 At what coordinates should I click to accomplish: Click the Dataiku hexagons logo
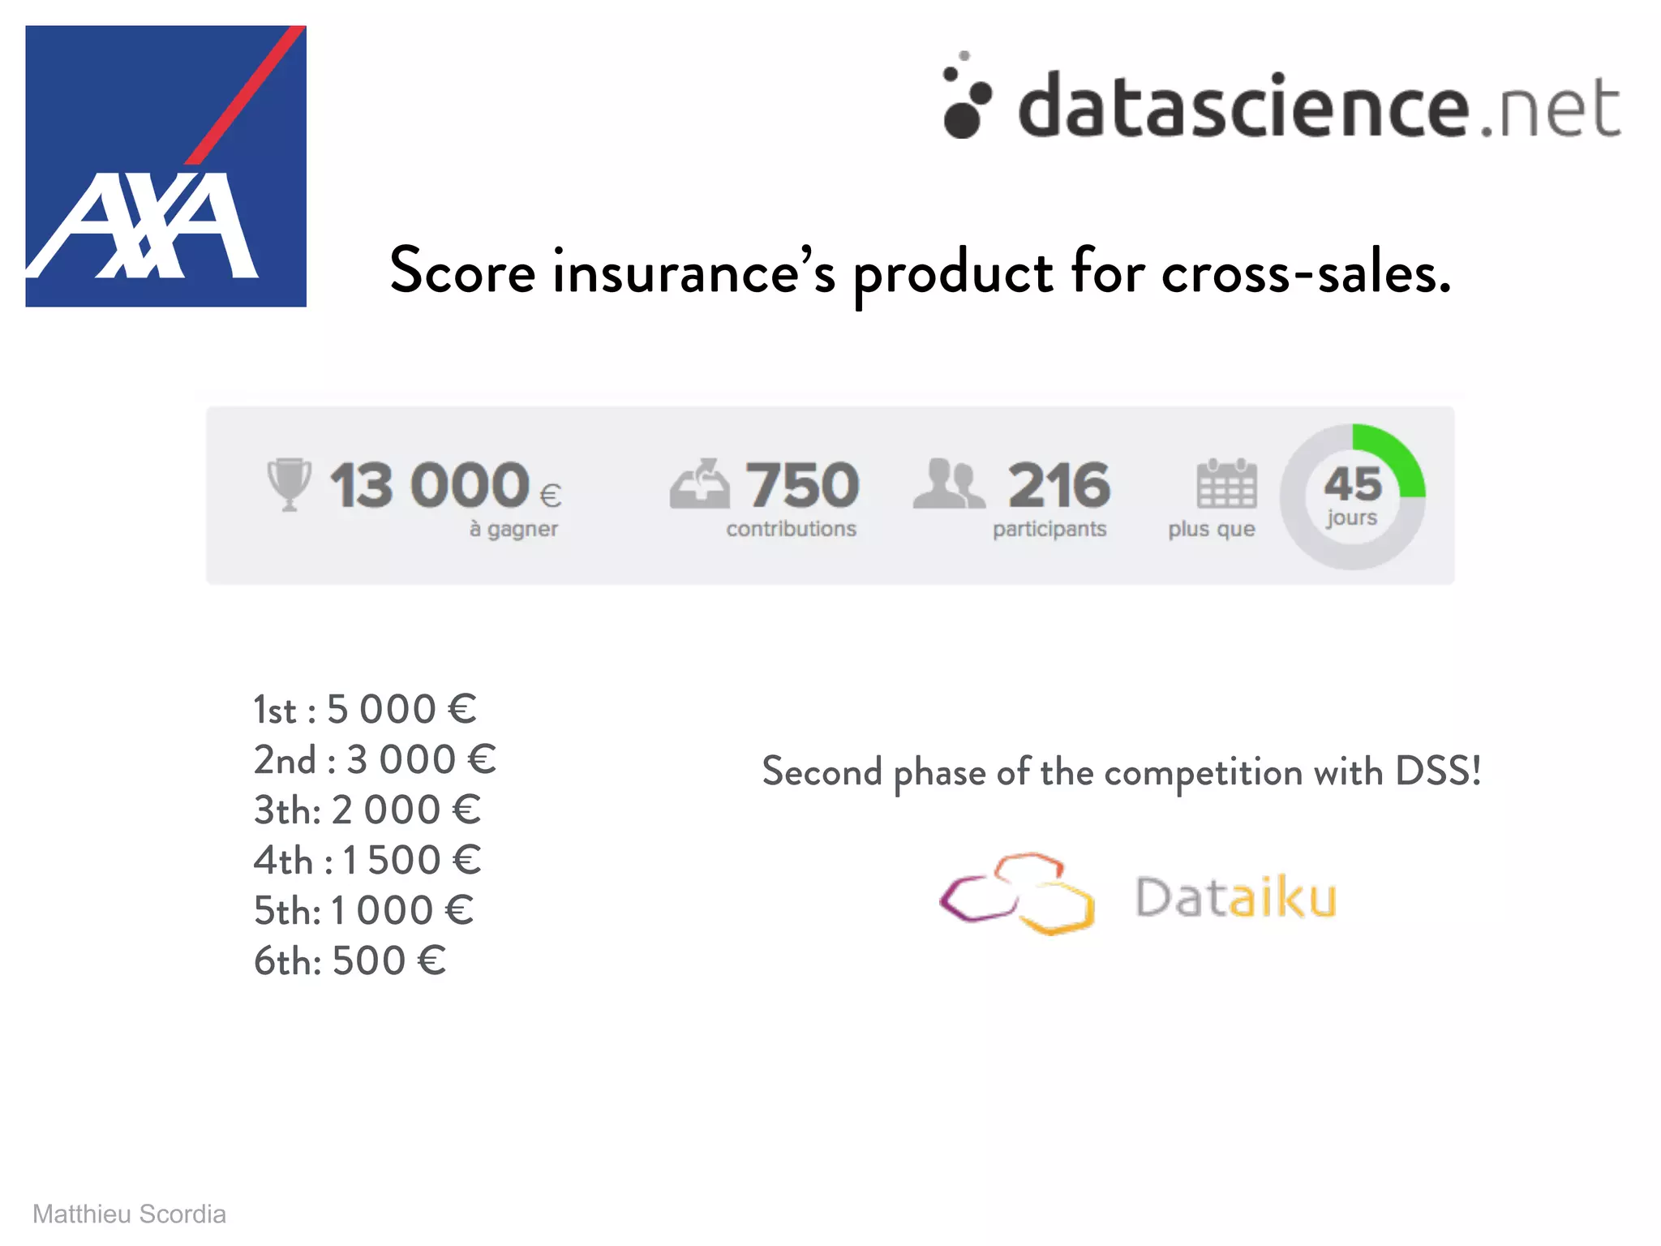pos(1017,894)
